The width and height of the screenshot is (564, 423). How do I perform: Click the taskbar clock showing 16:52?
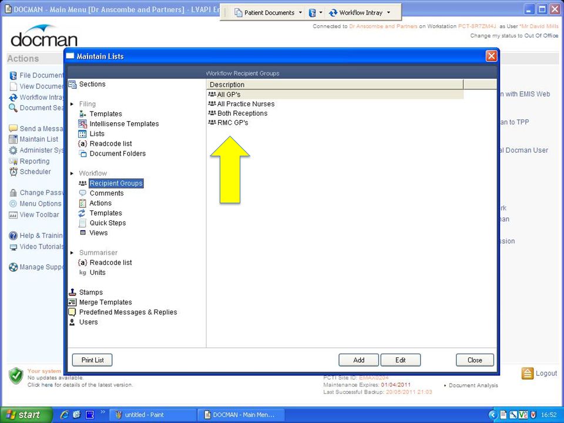(x=549, y=415)
